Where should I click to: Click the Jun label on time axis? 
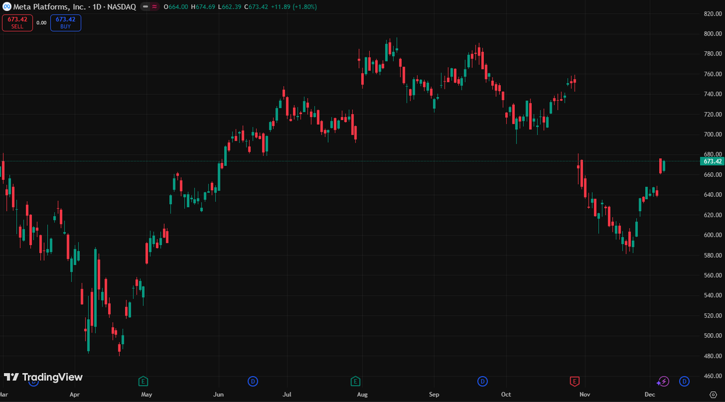point(219,394)
